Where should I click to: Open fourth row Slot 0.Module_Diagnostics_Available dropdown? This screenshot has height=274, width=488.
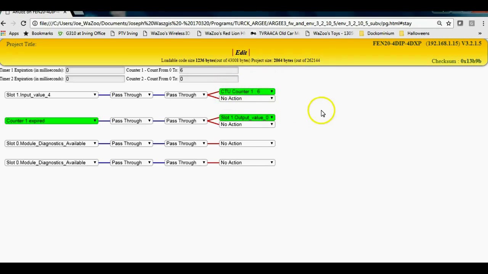coord(51,162)
